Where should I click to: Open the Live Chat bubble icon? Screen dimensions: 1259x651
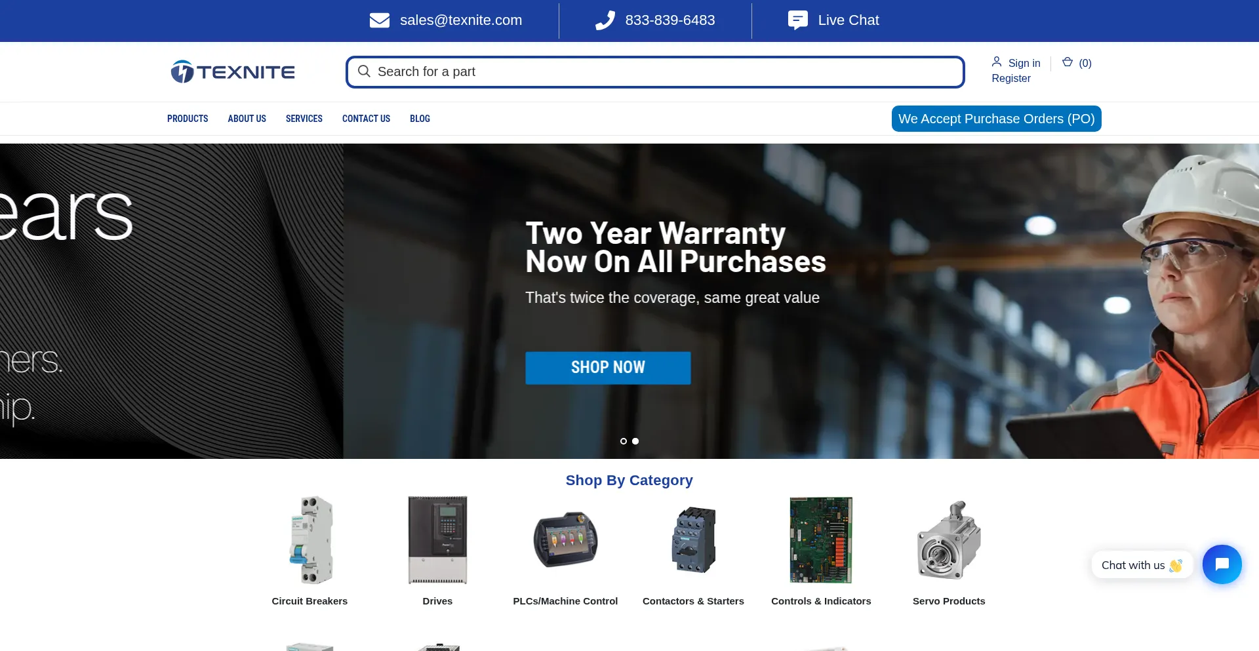(x=798, y=20)
